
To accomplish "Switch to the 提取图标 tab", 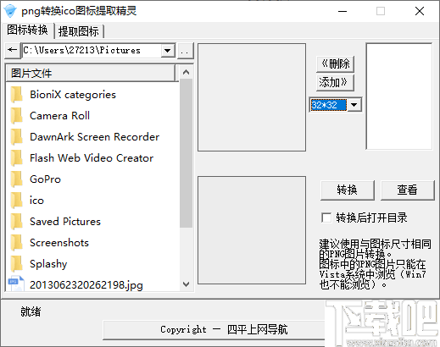I will [79, 31].
